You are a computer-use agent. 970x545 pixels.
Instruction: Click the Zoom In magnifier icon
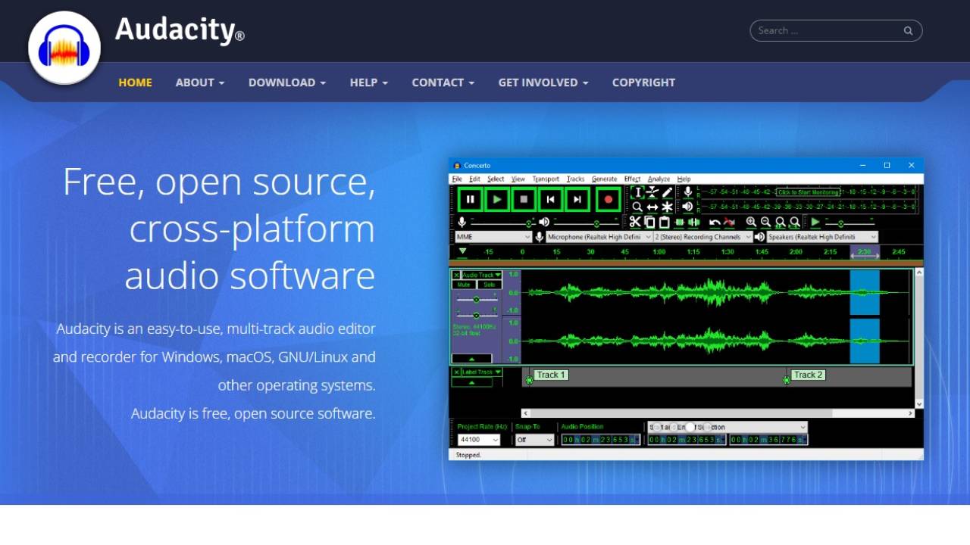(x=751, y=222)
